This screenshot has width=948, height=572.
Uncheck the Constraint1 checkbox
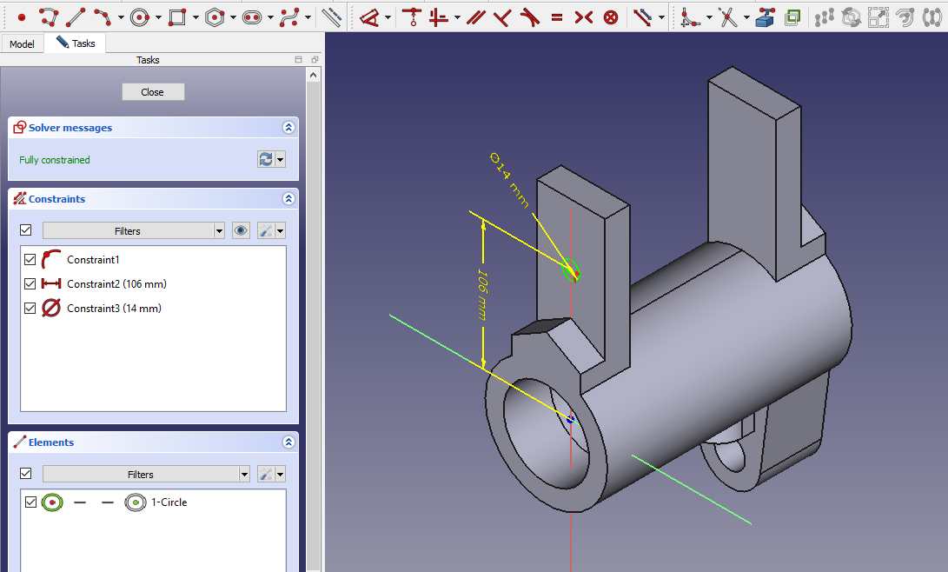31,259
